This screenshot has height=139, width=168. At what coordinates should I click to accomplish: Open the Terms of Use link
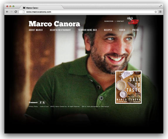(x=44, y=106)
